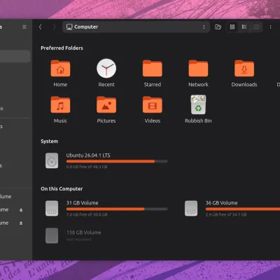Click the Ubuntu 26.04.1 LTS usage bar
The height and width of the screenshot is (280, 280).
point(117,161)
